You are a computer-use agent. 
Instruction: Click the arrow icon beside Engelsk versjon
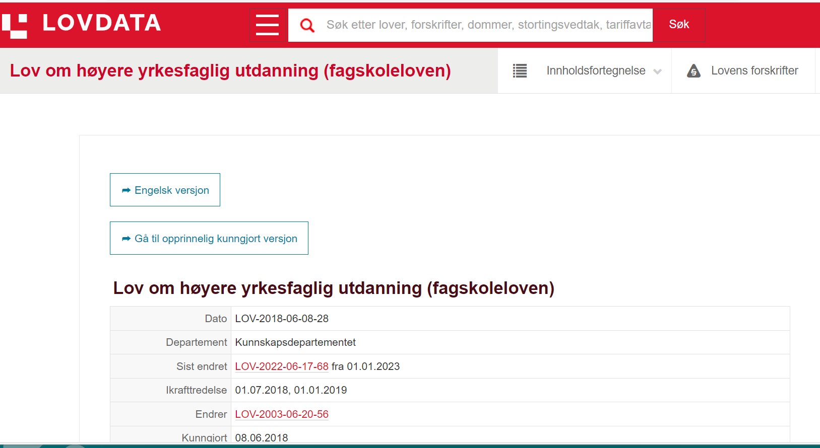pyautogui.click(x=126, y=190)
